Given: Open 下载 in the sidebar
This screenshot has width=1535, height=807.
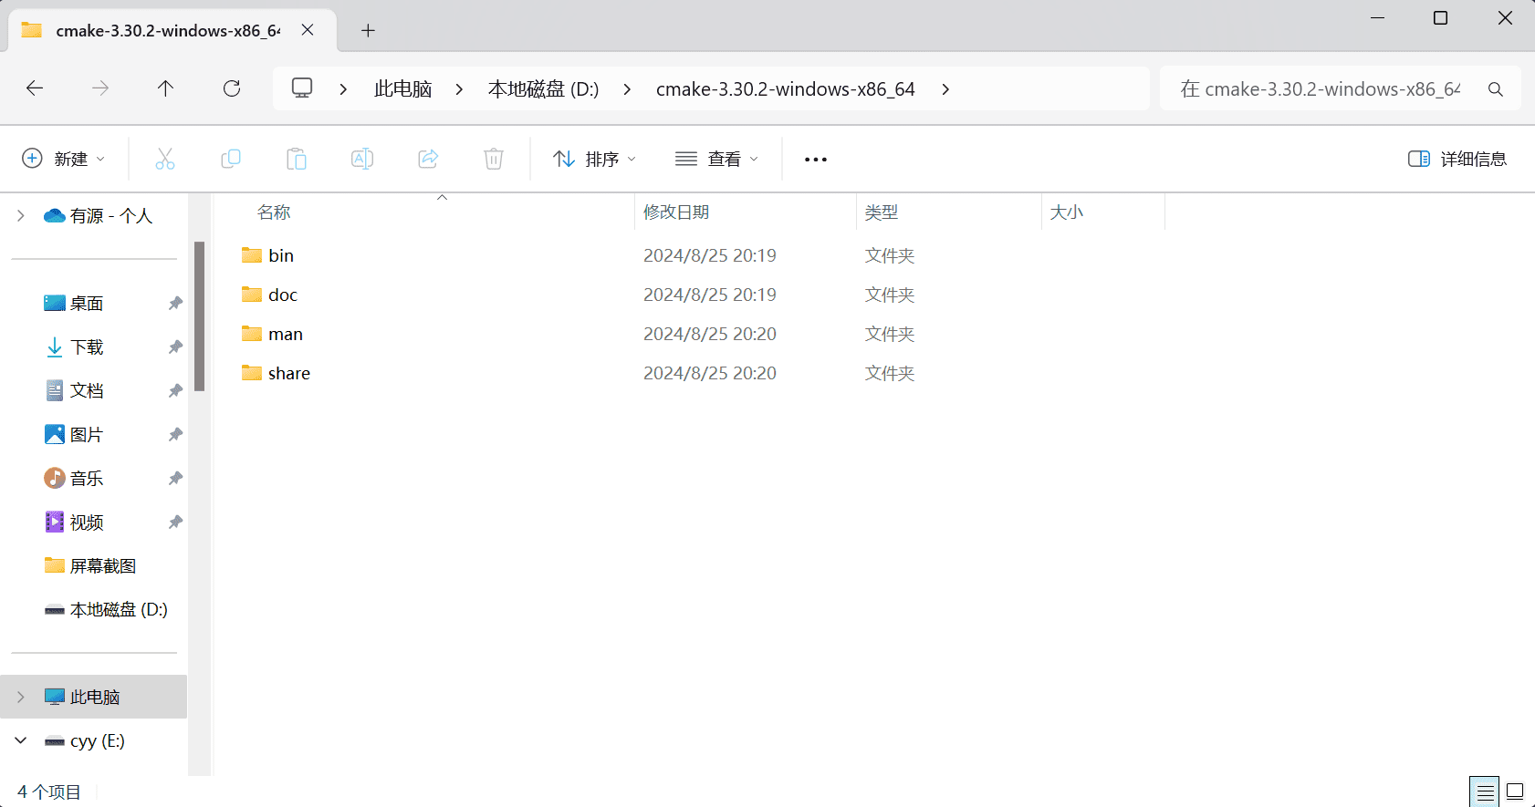Looking at the screenshot, I should click(87, 347).
